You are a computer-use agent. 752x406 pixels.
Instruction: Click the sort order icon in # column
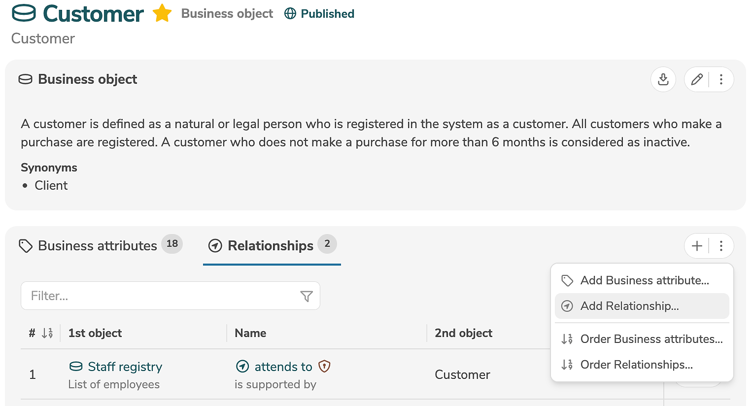[47, 333]
